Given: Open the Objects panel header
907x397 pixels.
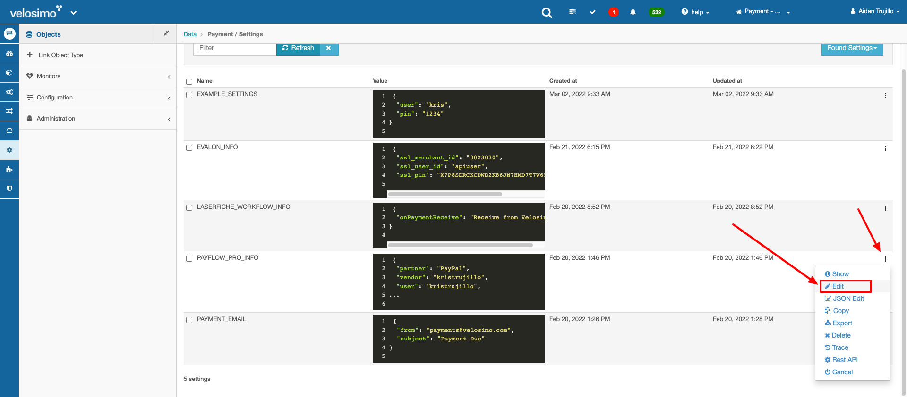Looking at the screenshot, I should tap(48, 34).
